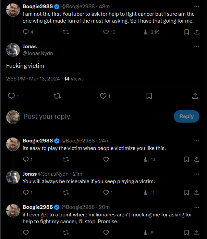The image size is (207, 239).
Task: Bookmark Boogie2988's top tweet
Action: 186,32
